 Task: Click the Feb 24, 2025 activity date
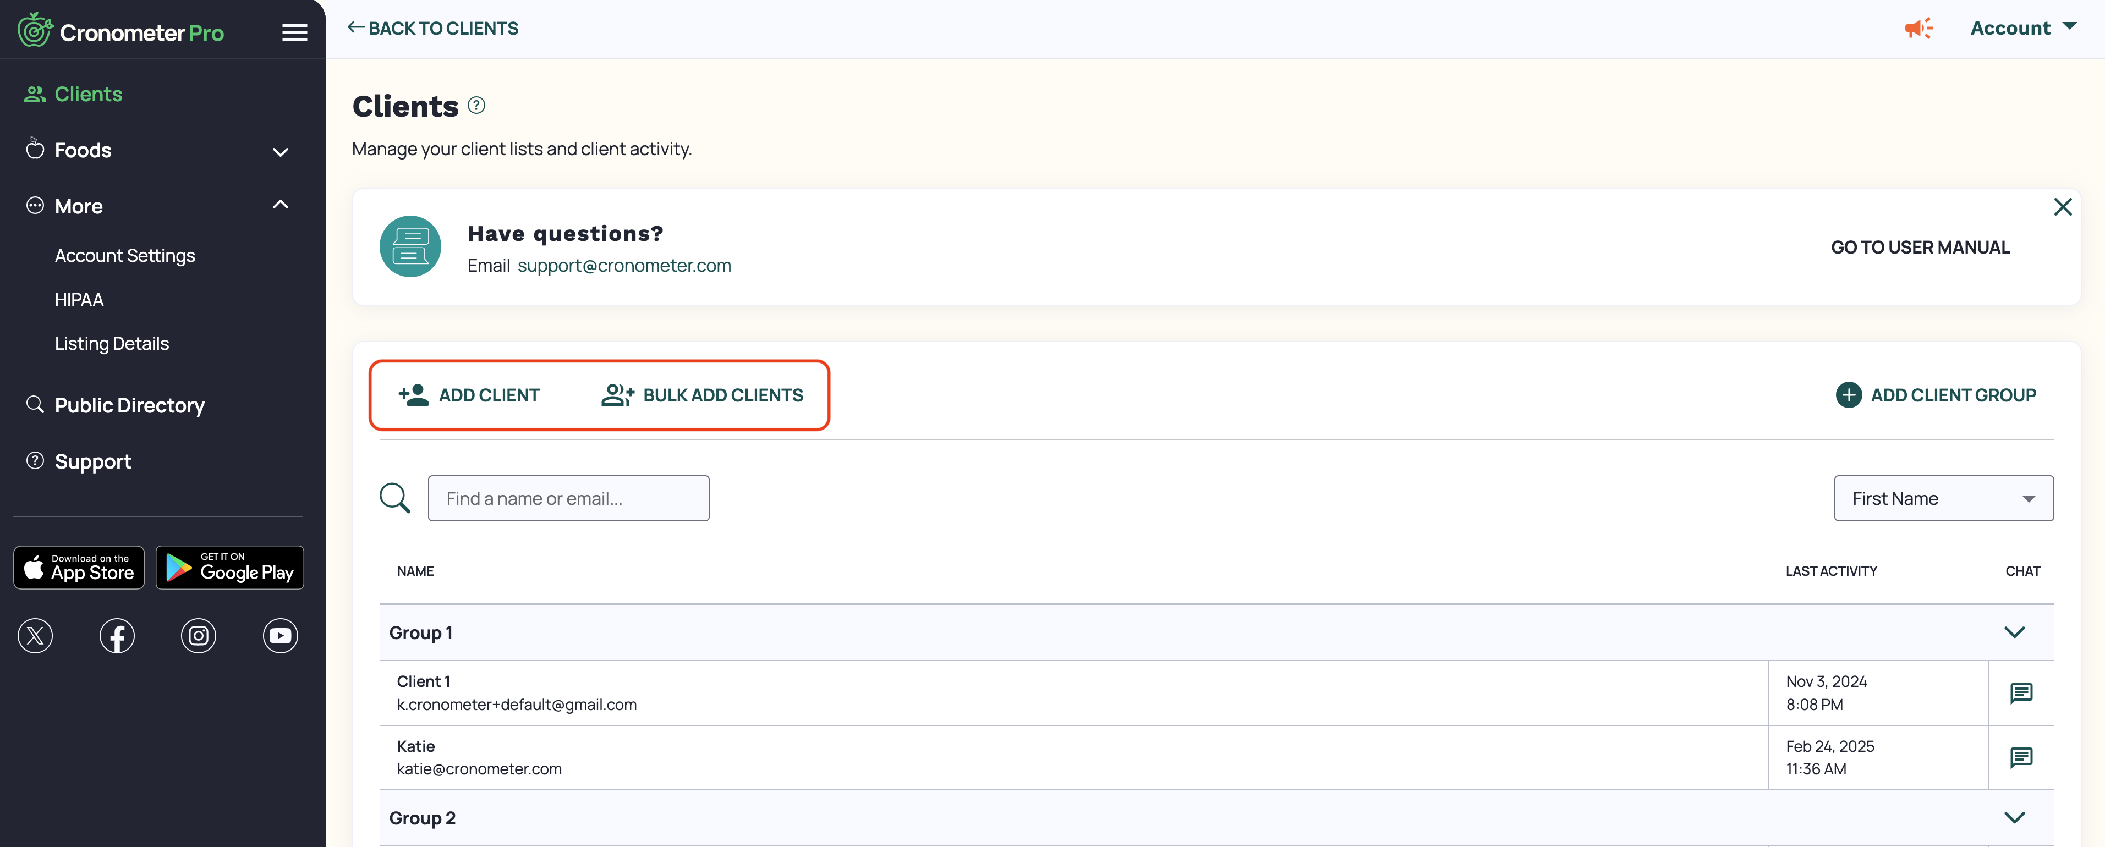click(1829, 746)
